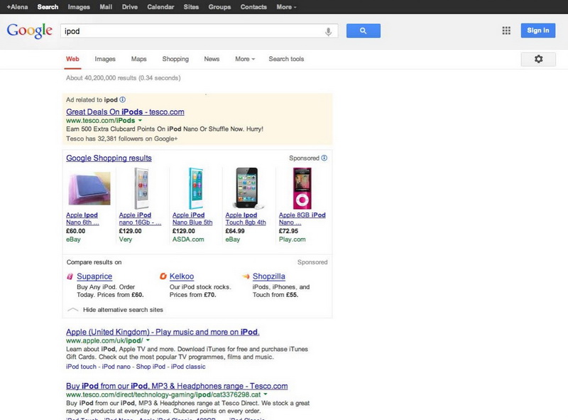
Task: Open Apple iPod Nano Blue 5th link
Action: pyautogui.click(x=192, y=219)
